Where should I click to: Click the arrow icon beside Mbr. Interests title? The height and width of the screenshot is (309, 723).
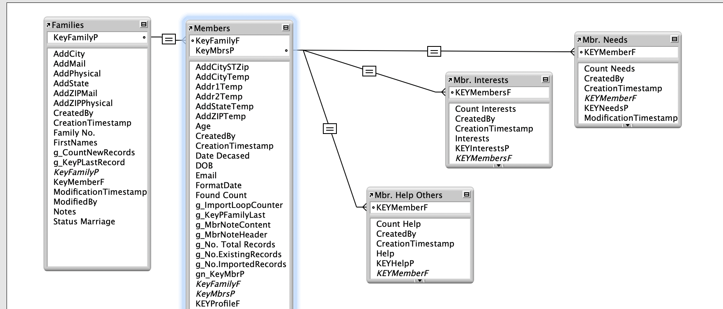[450, 80]
